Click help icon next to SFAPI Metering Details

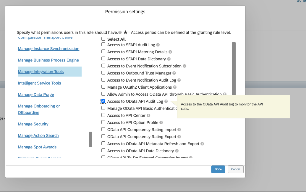click(170, 52)
